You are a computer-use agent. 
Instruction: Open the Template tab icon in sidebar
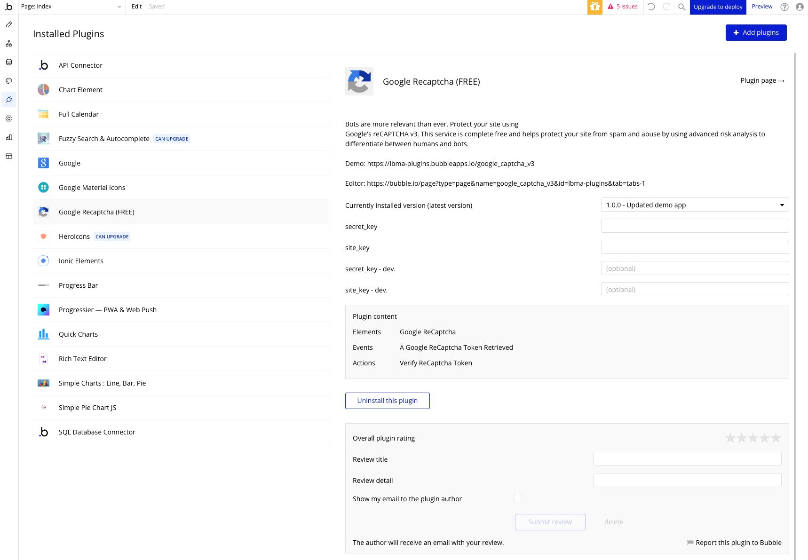click(x=9, y=156)
